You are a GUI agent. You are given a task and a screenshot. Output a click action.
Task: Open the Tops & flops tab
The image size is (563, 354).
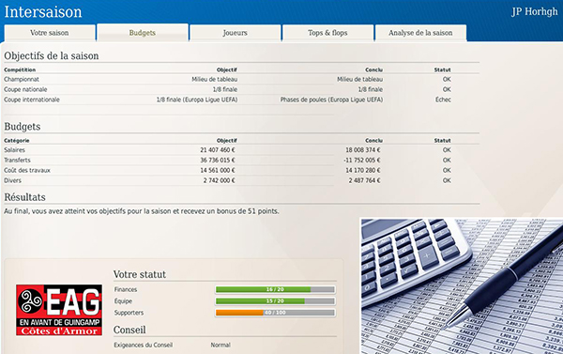(x=327, y=33)
